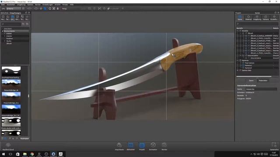Open the Fenster menu
Screen dimensions: 280x157
click(65, 5)
